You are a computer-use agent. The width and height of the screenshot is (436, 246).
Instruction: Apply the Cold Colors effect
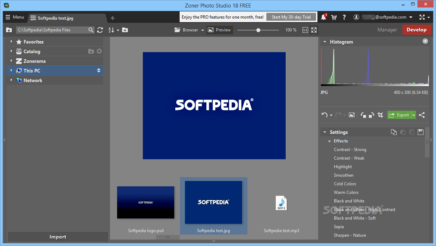(x=345, y=184)
